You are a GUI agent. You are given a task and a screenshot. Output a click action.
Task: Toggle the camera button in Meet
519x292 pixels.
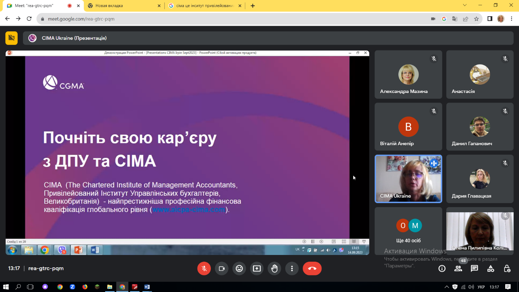(221, 268)
